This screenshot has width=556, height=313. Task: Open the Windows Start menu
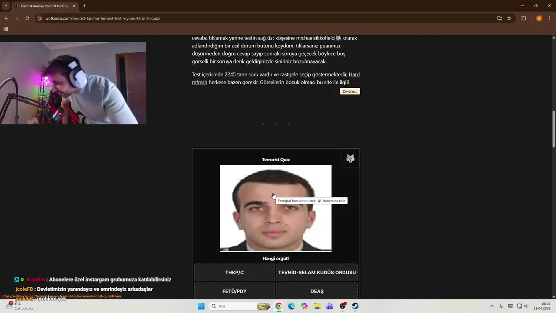click(201, 306)
